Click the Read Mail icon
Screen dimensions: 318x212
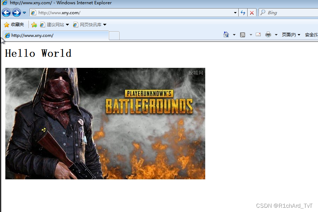tap(258, 35)
